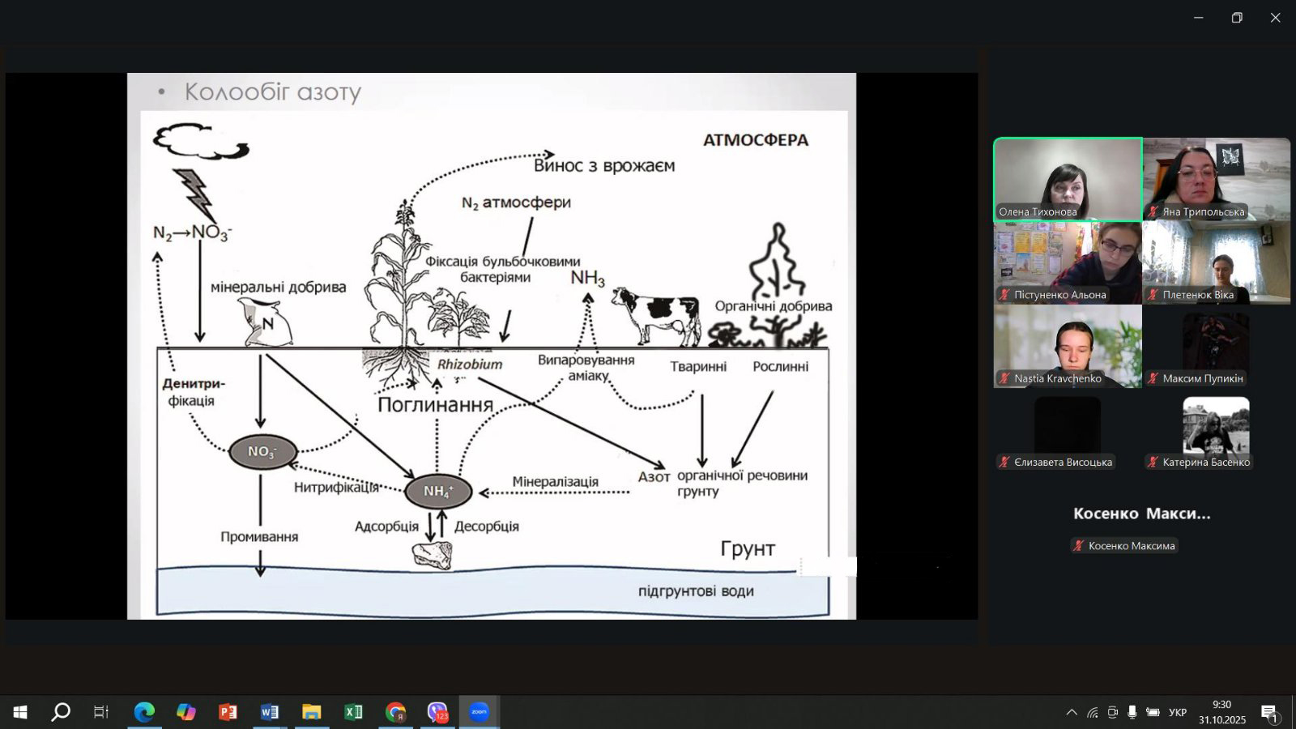Click Косенко Максима participant name label

(x=1131, y=546)
